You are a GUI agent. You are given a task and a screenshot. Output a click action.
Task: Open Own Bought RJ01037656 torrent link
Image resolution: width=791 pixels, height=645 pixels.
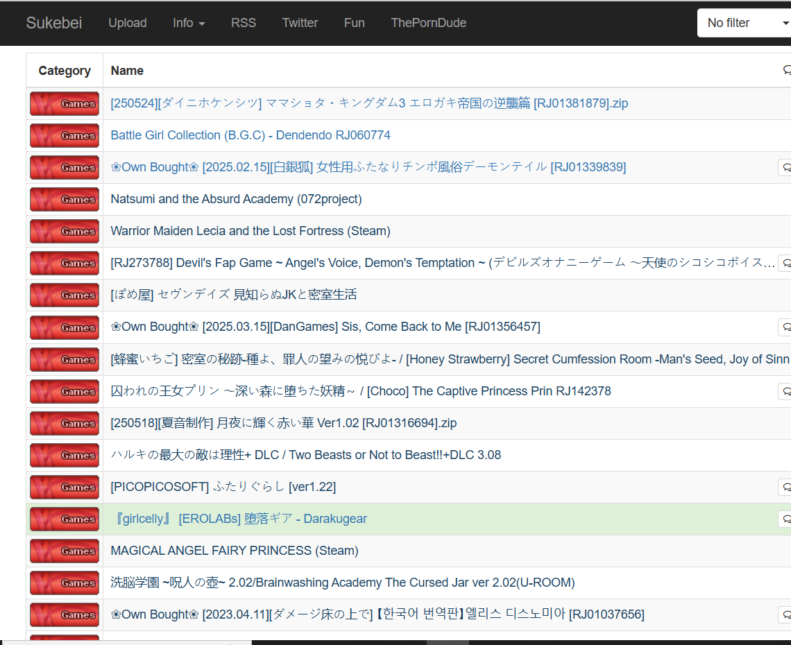(x=377, y=614)
